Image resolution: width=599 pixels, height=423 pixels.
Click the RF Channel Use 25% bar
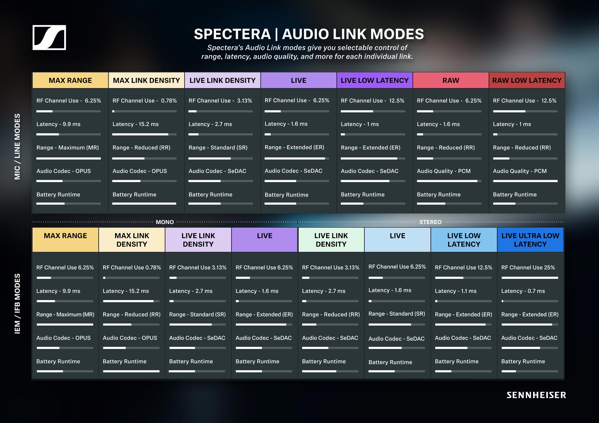point(529,278)
